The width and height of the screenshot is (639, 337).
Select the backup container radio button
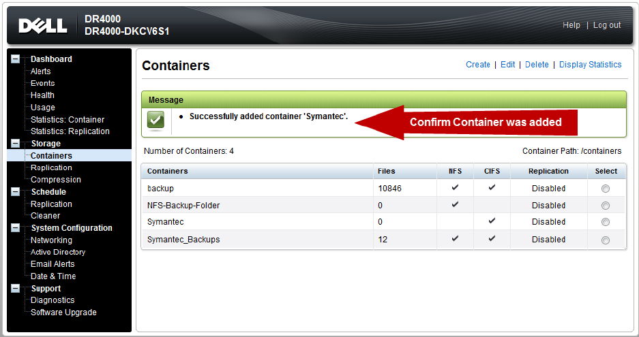(x=606, y=189)
